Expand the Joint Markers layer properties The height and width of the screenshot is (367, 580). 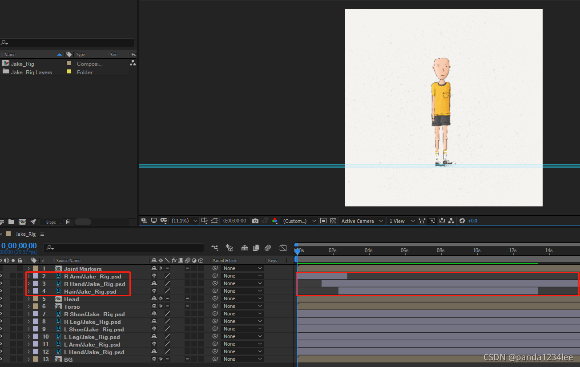pyautogui.click(x=29, y=268)
